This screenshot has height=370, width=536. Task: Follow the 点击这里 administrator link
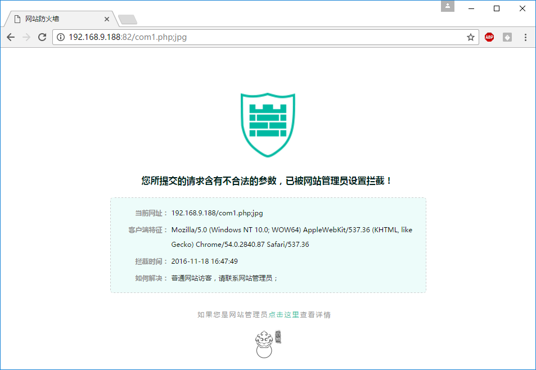[x=283, y=315]
